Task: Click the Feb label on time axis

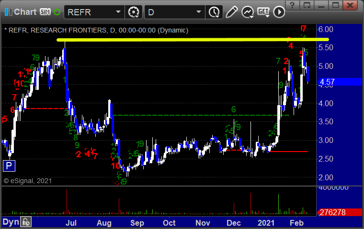Action: [x=296, y=223]
